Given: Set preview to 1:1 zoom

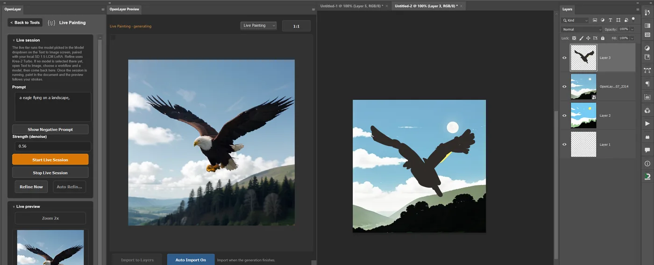Looking at the screenshot, I should pyautogui.click(x=296, y=26).
